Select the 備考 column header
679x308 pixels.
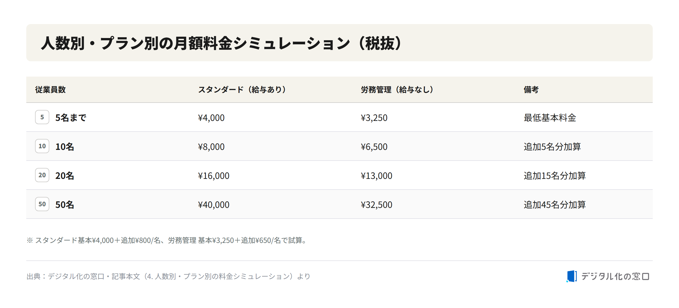(531, 90)
